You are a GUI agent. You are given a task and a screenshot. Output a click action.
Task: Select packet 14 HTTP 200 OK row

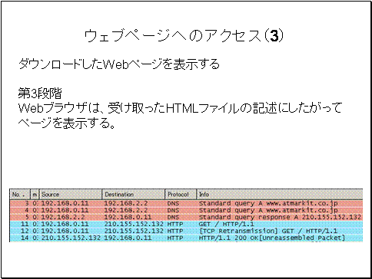tap(186, 238)
